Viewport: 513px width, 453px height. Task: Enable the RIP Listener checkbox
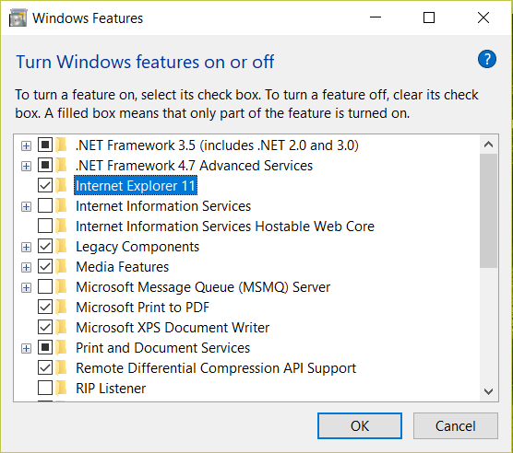(45, 388)
